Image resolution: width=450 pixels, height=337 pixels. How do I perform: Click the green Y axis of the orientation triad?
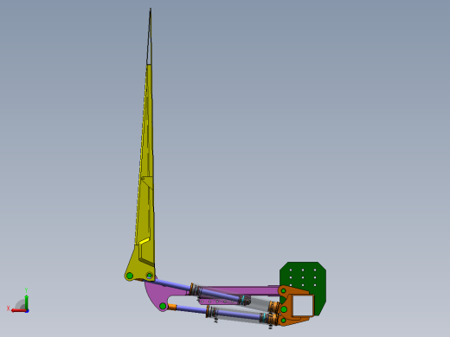26,302
